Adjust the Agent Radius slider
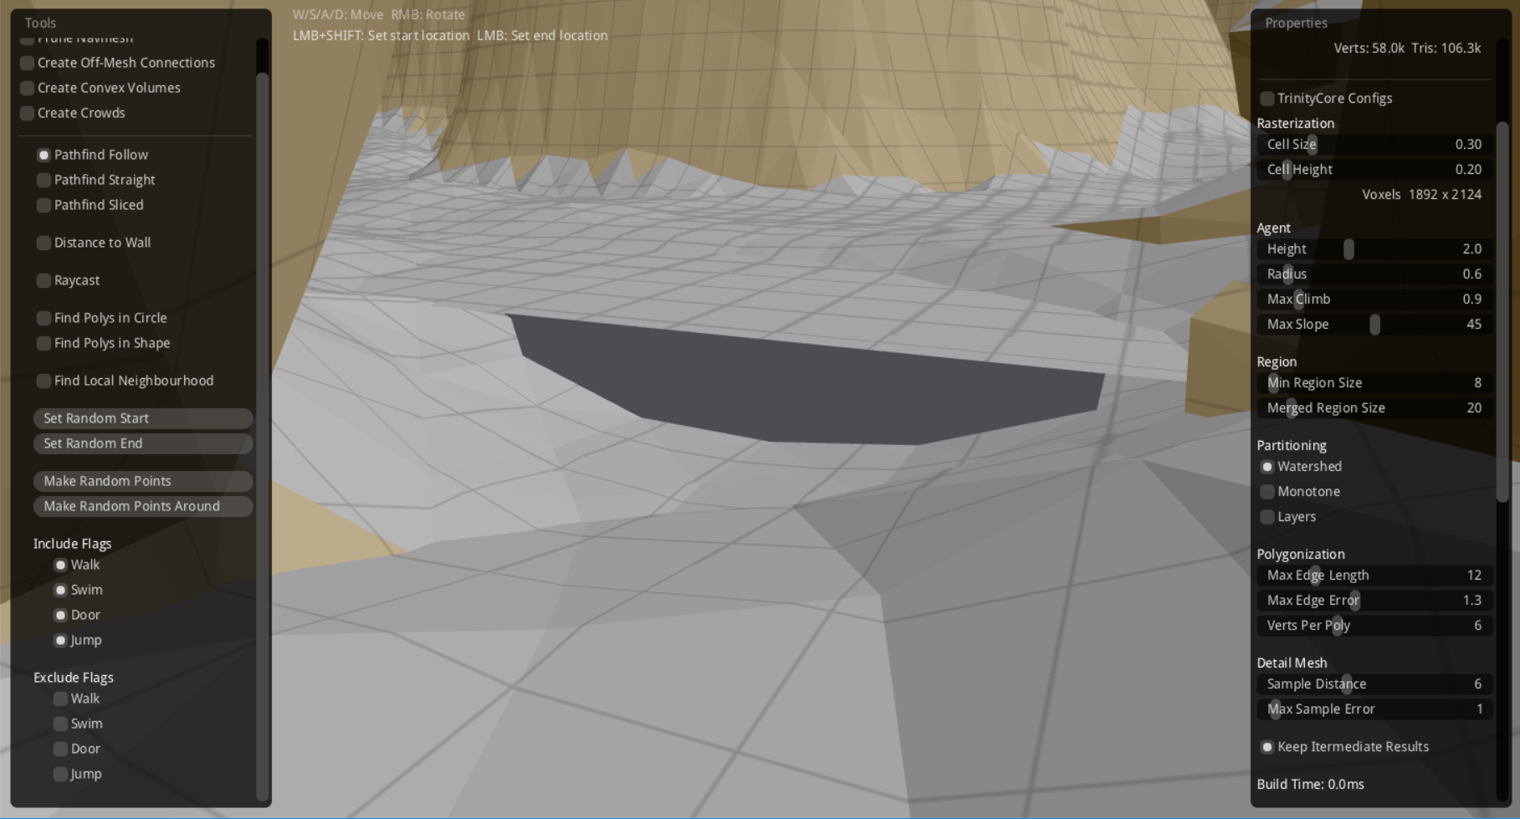The width and height of the screenshot is (1520, 819). click(1374, 274)
